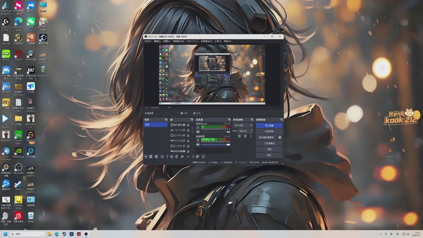Open scene filters icon in Scenes toolbar
Image resolution: width=423 pixels, height=238 pixels.
pos(157,157)
